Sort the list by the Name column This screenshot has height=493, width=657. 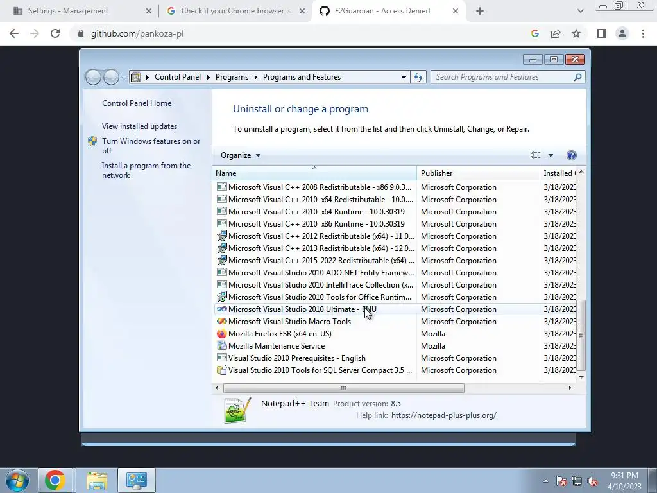coord(314,173)
